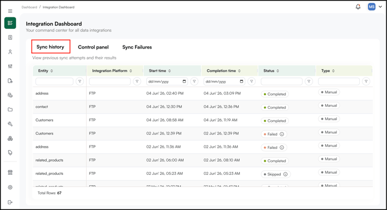Click the Start time date field
The height and width of the screenshot is (210, 387).
pos(167,81)
